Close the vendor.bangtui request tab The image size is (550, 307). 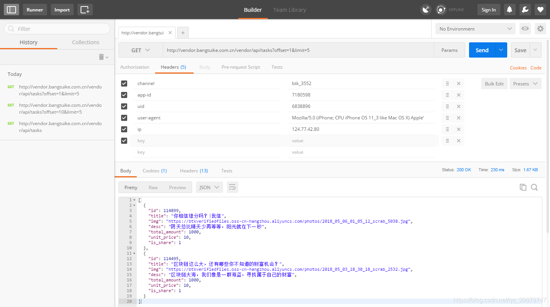click(x=170, y=33)
